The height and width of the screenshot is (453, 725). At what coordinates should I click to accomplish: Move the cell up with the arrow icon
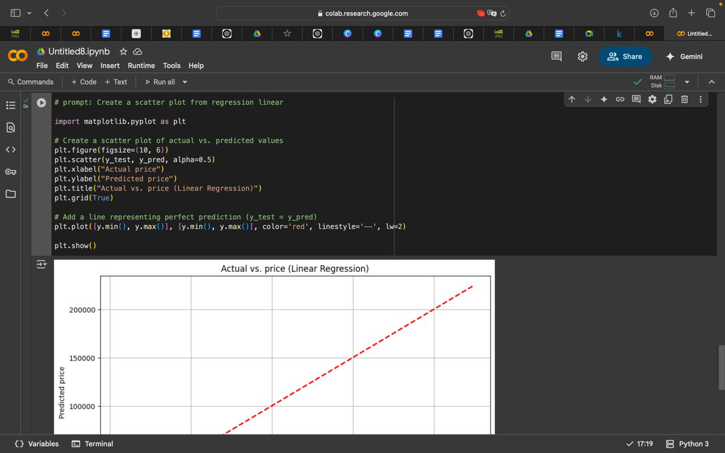point(572,99)
